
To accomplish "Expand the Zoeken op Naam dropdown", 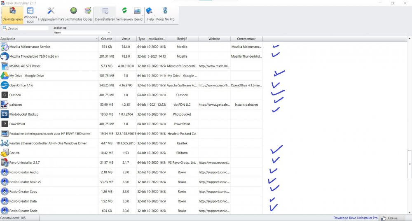I will (x=109, y=32).
